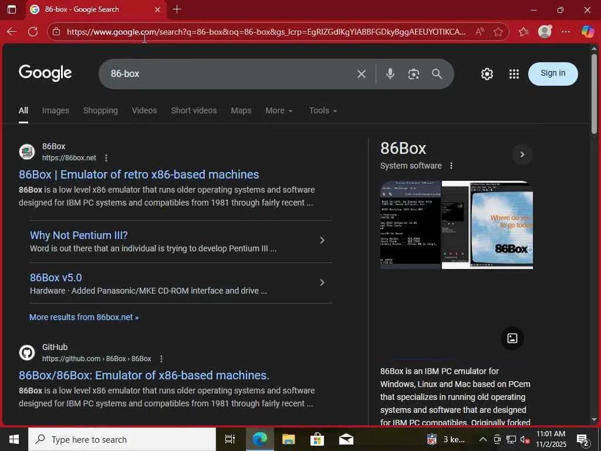
Task: Open options dots next to System software
Action: 451,166
